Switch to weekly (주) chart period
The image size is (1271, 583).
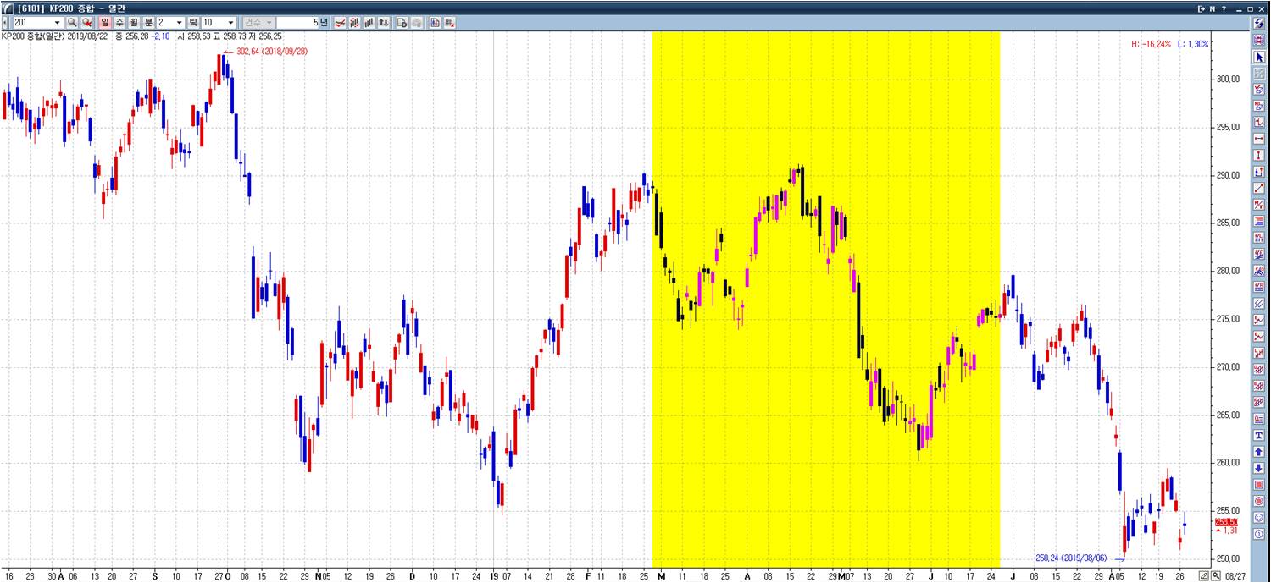(x=119, y=22)
